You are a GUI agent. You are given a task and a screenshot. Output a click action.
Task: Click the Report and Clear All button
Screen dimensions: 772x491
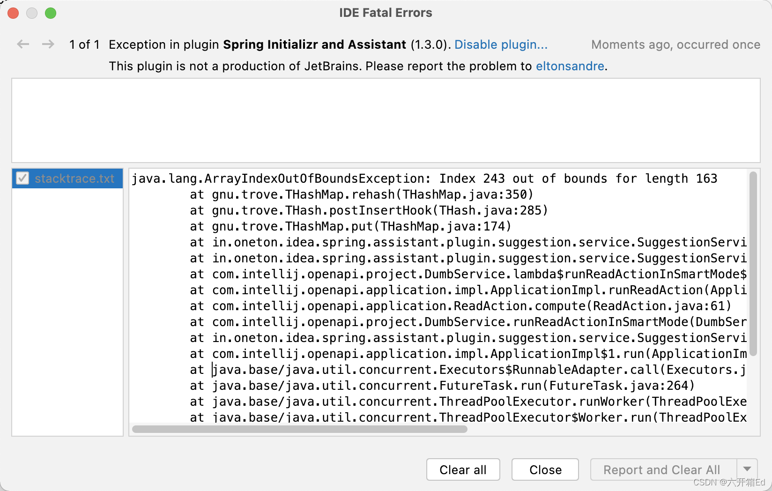pyautogui.click(x=663, y=469)
